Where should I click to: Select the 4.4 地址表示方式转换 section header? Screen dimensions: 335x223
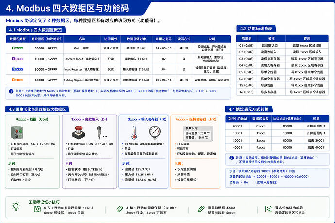tap(249, 109)
